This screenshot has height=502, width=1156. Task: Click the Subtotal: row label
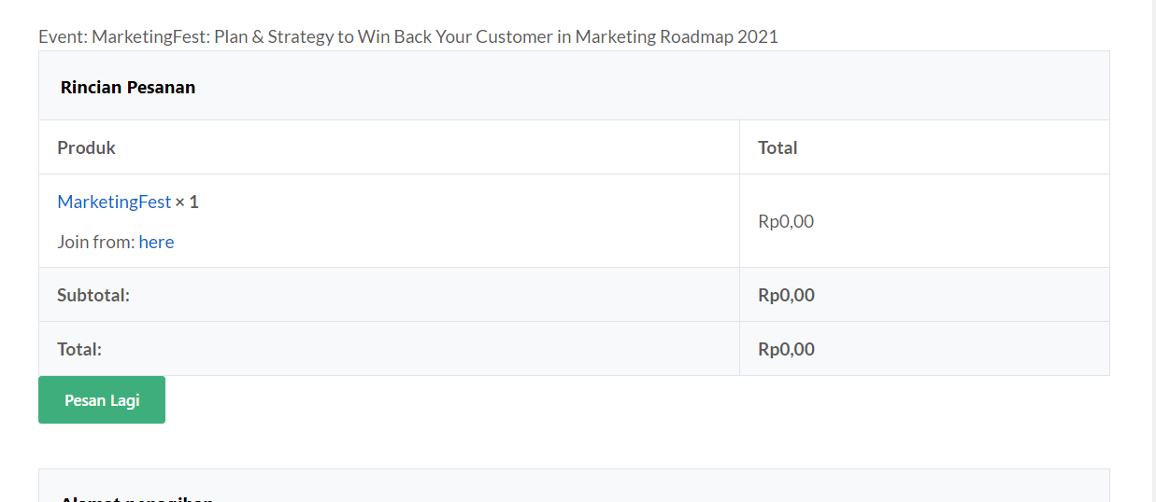93,295
